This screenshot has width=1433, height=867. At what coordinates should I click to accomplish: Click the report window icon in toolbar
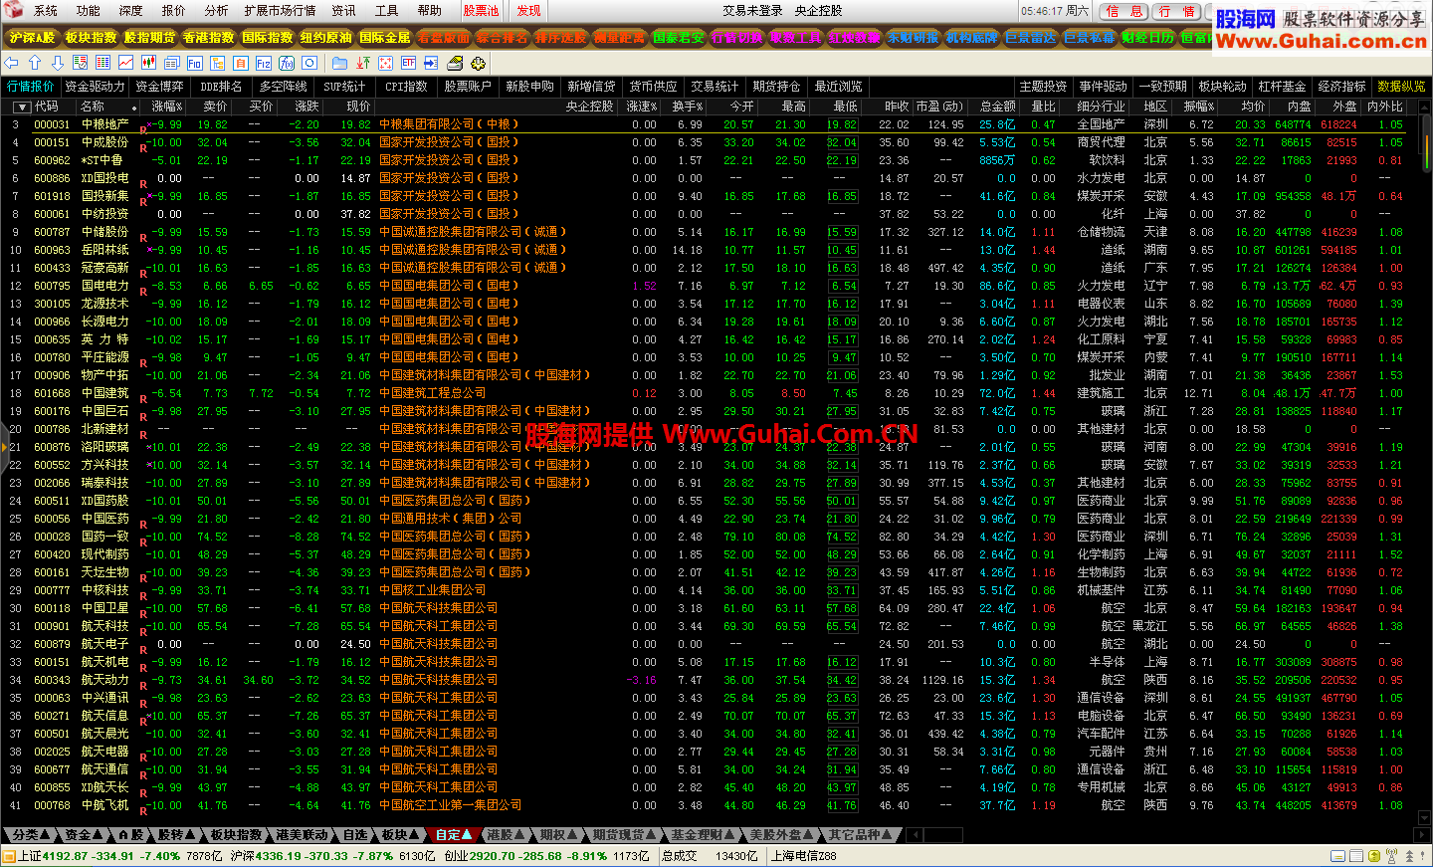coord(172,63)
